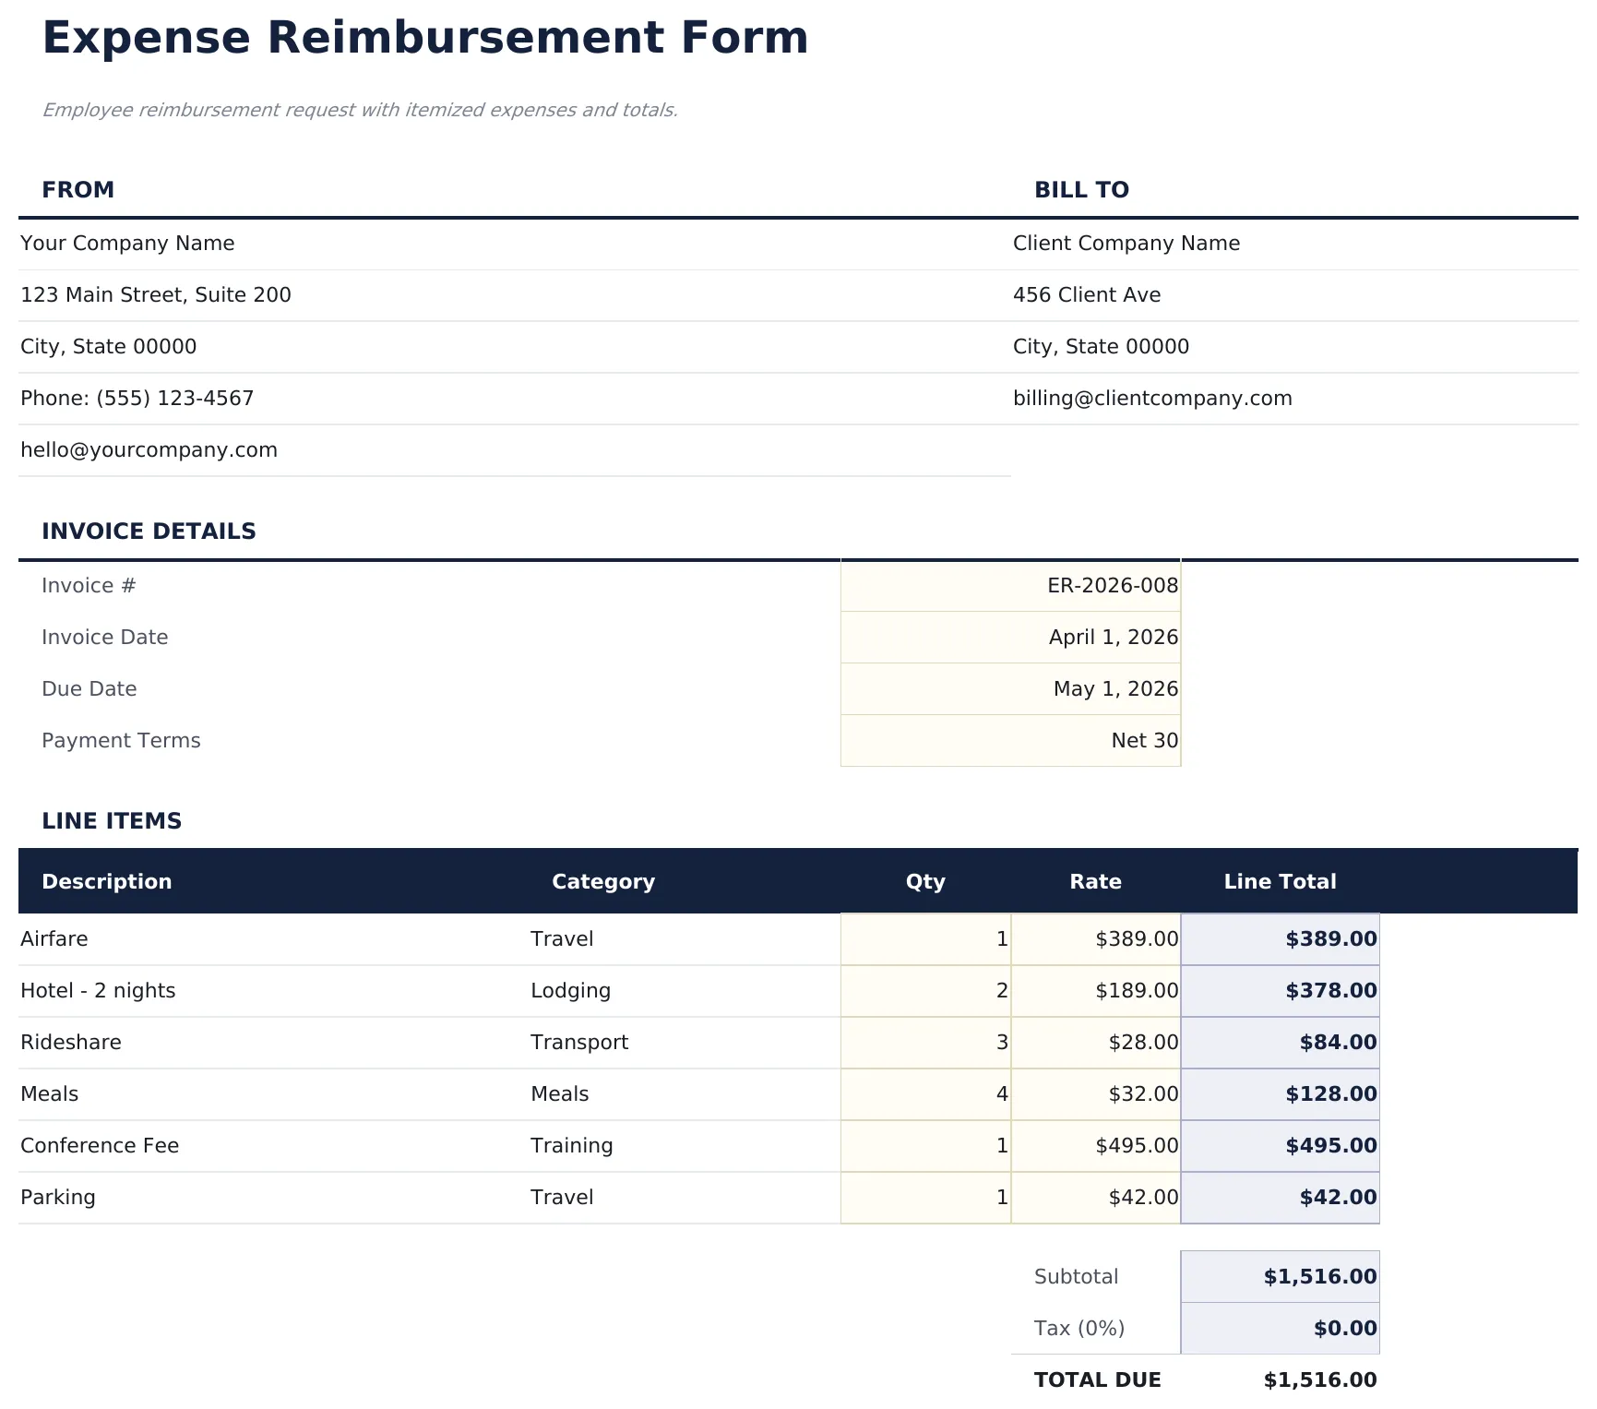The image size is (1597, 1409).
Task: Click the Due Date field showing May 1, 2026
Action: (x=1010, y=688)
